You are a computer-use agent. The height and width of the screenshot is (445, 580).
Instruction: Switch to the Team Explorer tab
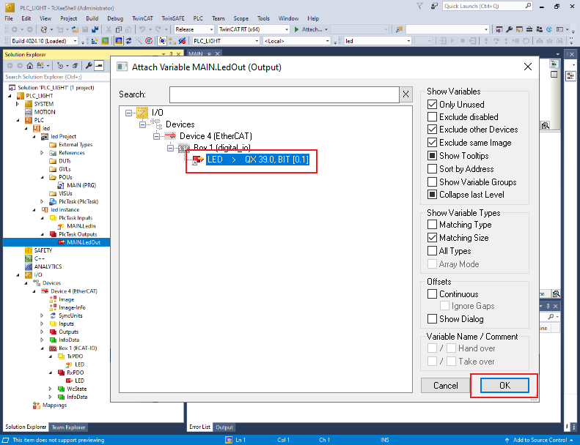pyautogui.click(x=68, y=427)
